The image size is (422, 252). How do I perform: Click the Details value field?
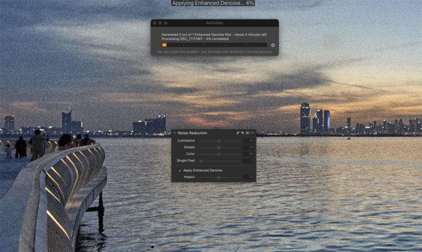(248, 147)
